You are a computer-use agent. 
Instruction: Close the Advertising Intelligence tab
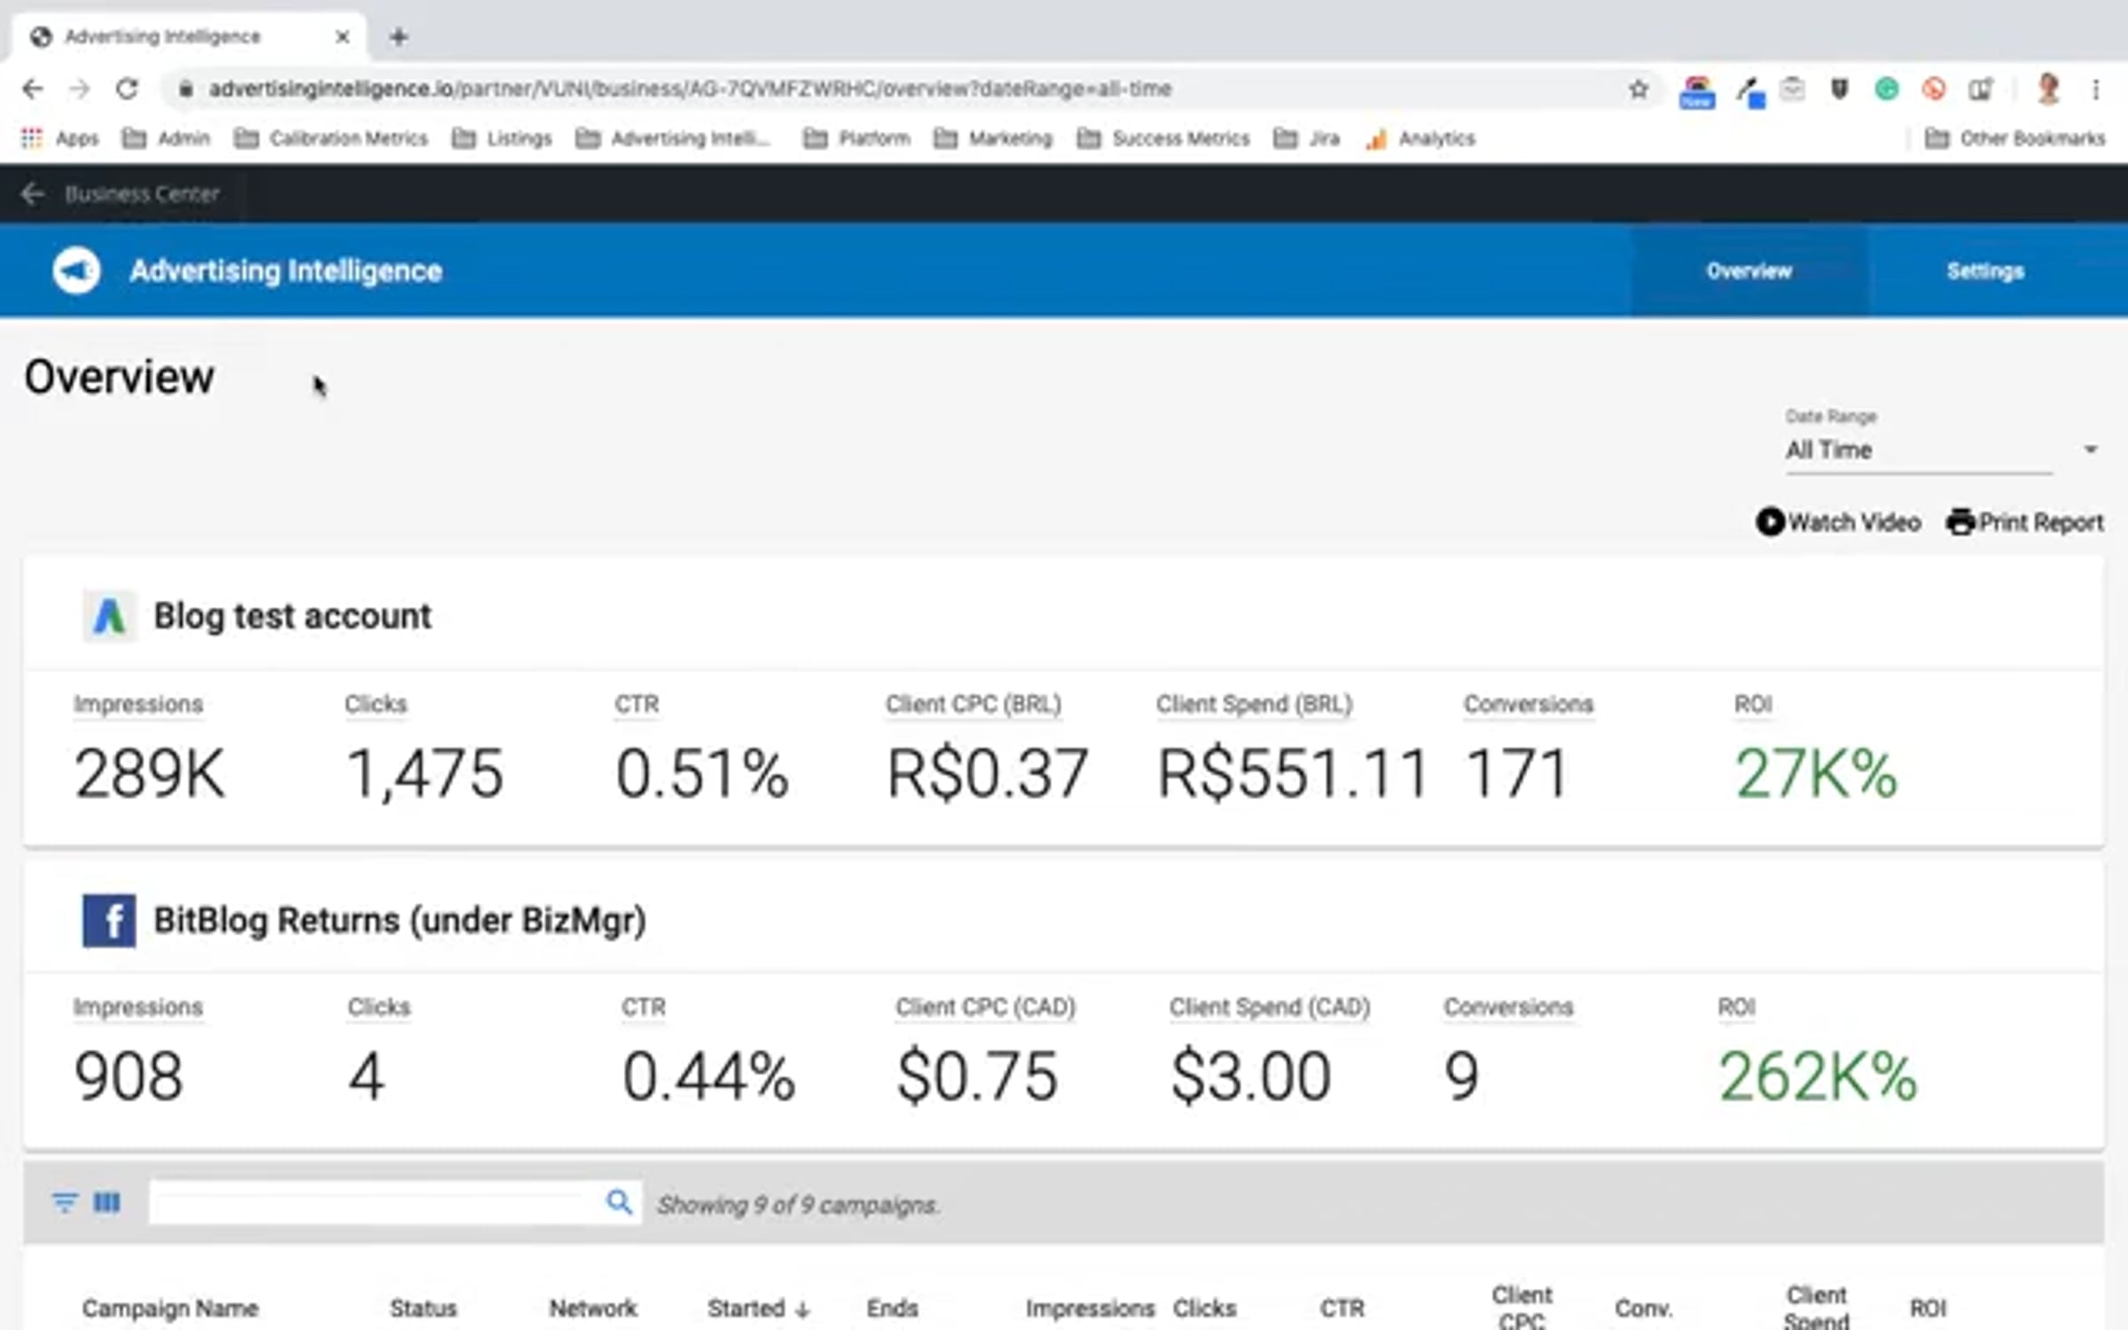tap(342, 37)
